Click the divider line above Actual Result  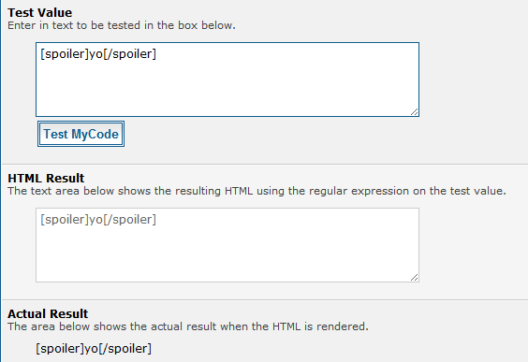(265, 299)
